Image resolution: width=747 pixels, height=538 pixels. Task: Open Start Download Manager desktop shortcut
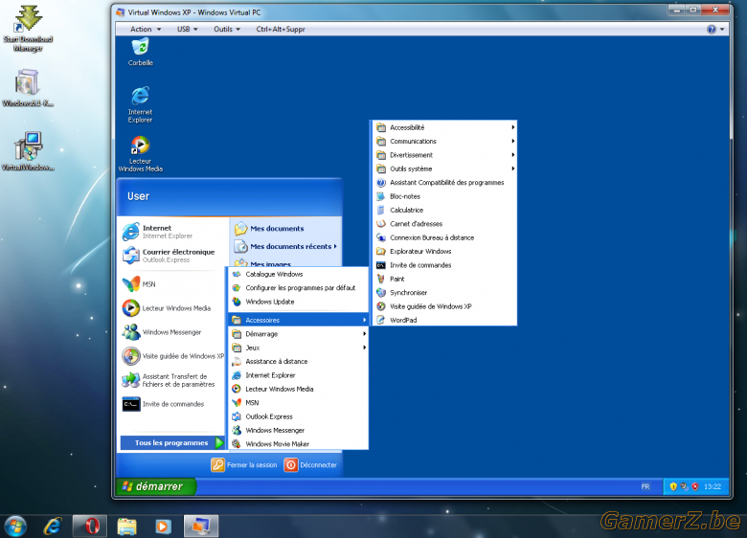click(28, 29)
